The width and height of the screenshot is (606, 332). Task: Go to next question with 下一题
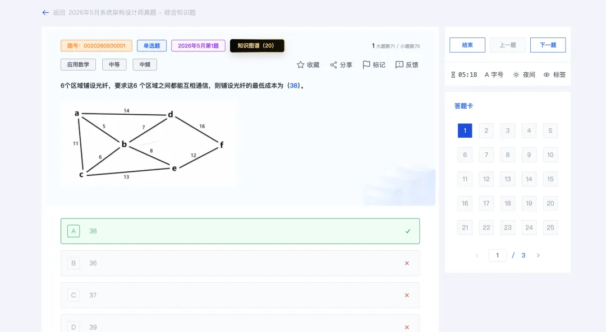[548, 45]
